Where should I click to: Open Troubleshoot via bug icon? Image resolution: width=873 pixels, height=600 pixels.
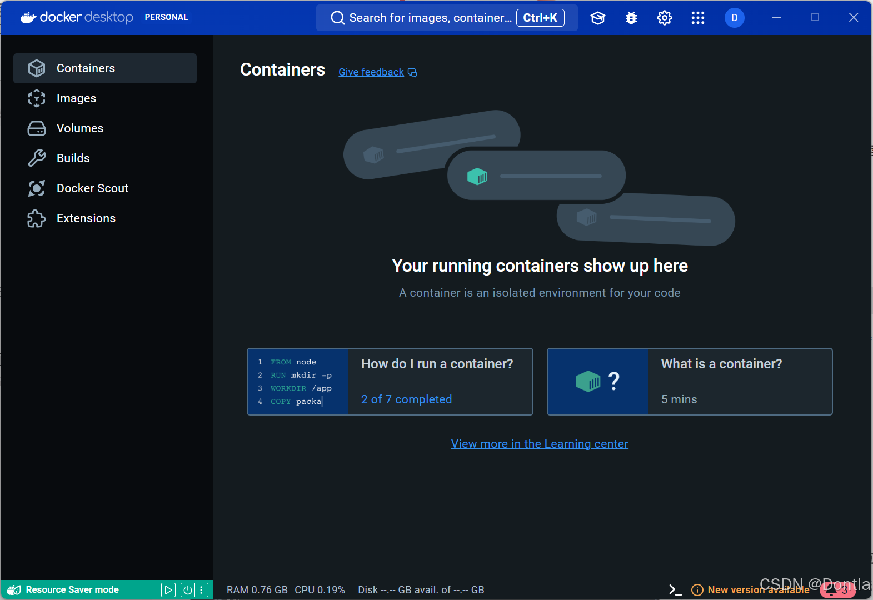[x=631, y=18]
